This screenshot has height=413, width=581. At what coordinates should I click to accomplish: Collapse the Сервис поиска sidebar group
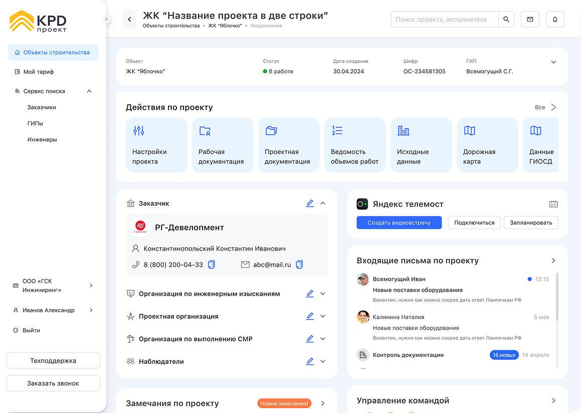pos(89,91)
